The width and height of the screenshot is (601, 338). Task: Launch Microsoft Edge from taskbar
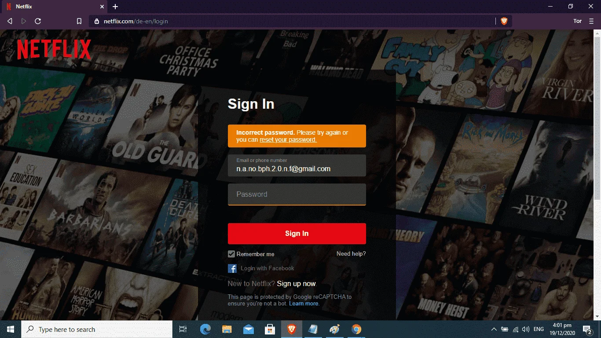tap(205, 329)
